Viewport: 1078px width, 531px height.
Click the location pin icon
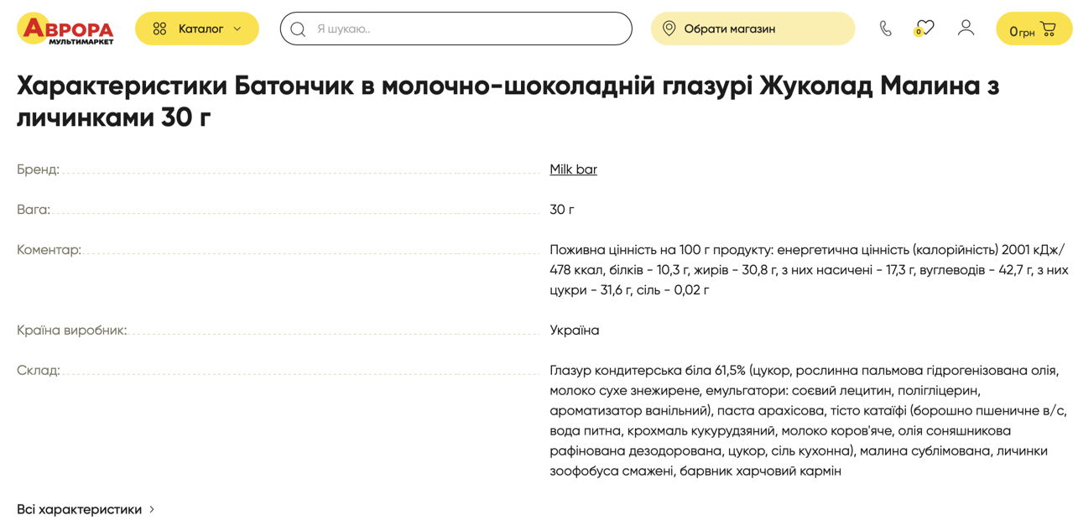pos(669,29)
